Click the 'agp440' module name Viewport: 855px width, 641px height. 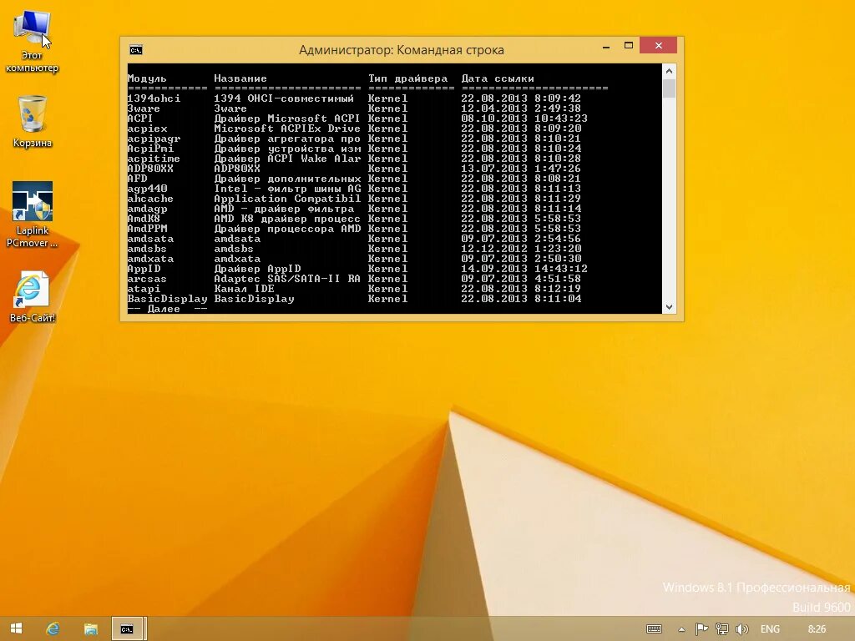[x=147, y=189]
